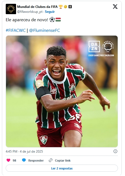Open Ler 2 respostas
This screenshot has width=125, height=176.
[x=62, y=168]
